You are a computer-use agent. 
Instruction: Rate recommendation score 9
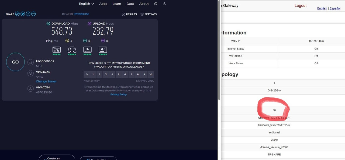pyautogui.click(x=144, y=75)
